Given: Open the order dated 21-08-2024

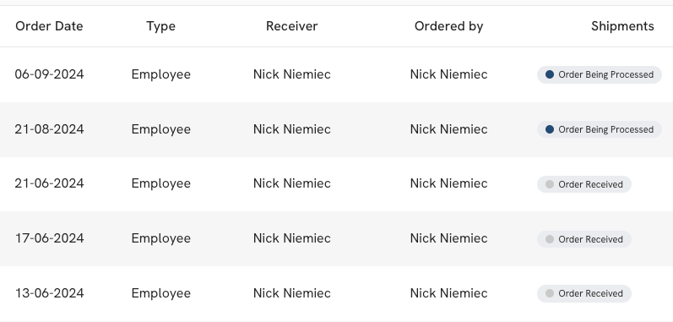Looking at the screenshot, I should pyautogui.click(x=336, y=129).
